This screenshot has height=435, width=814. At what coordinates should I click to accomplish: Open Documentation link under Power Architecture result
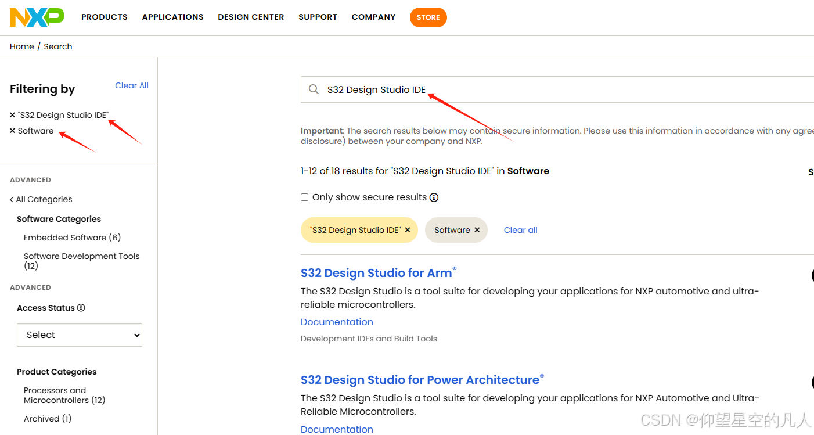click(337, 429)
